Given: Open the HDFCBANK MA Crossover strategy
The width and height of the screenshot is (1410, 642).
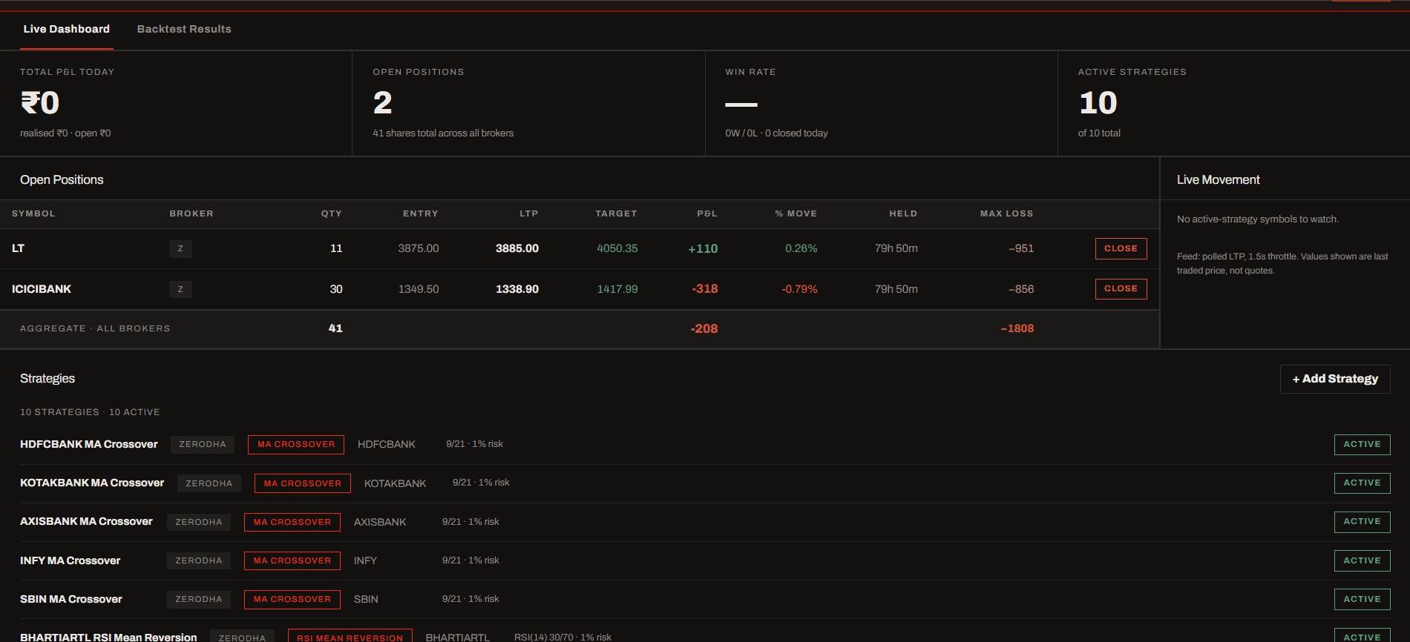Looking at the screenshot, I should (89, 444).
